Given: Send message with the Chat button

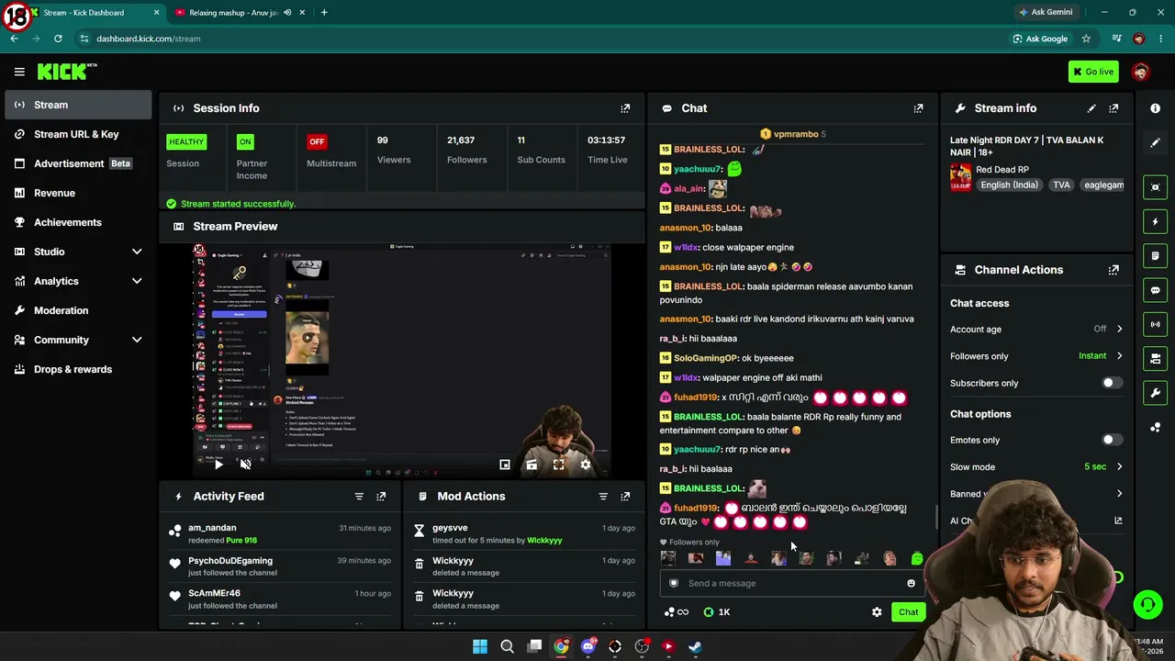Looking at the screenshot, I should [x=908, y=612].
